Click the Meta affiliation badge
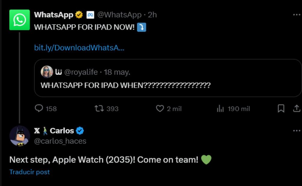Screen dimensions: 302x186 pos(90,15)
